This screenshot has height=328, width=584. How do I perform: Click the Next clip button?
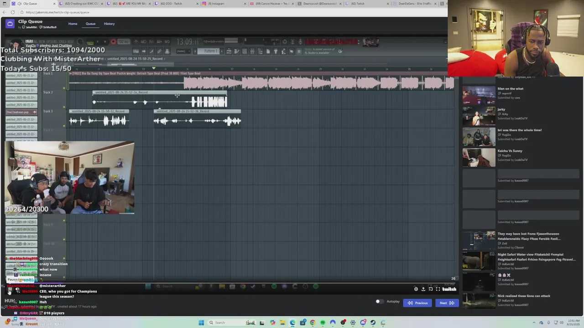click(447, 303)
